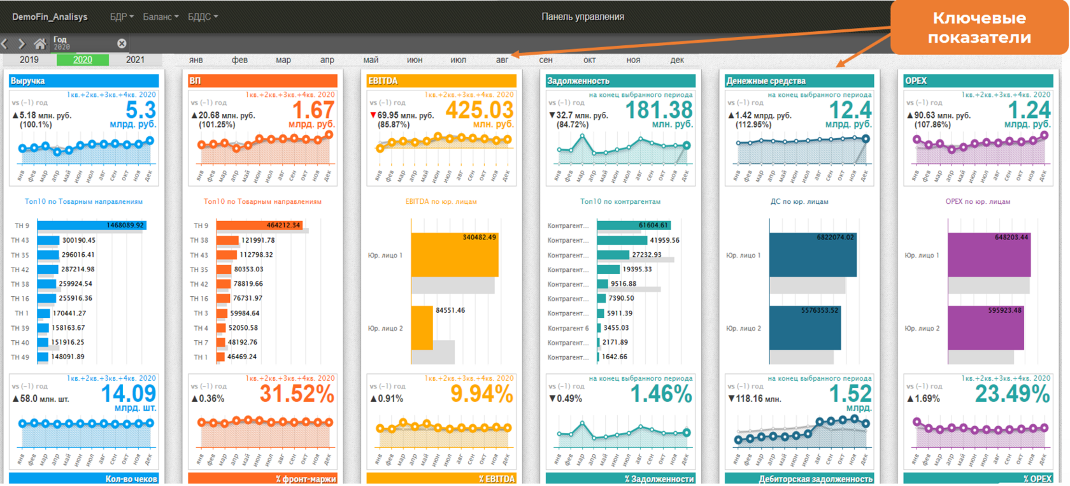1070x486 pixels.
Task: Click the % фронт-маржи footer label
Action: click(x=306, y=479)
